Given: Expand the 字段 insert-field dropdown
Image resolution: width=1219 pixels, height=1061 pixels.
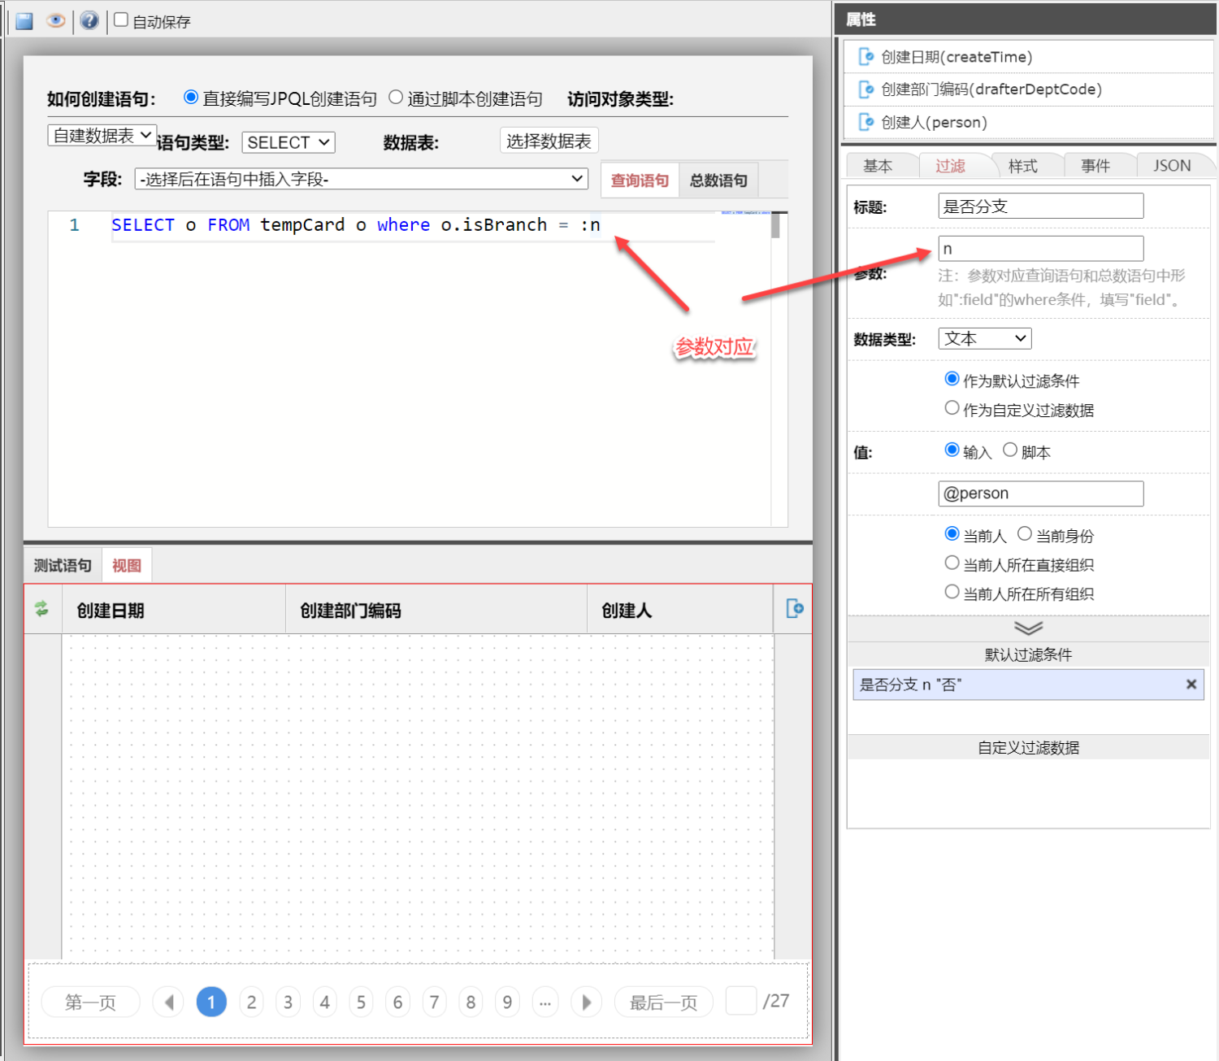Looking at the screenshot, I should (361, 179).
